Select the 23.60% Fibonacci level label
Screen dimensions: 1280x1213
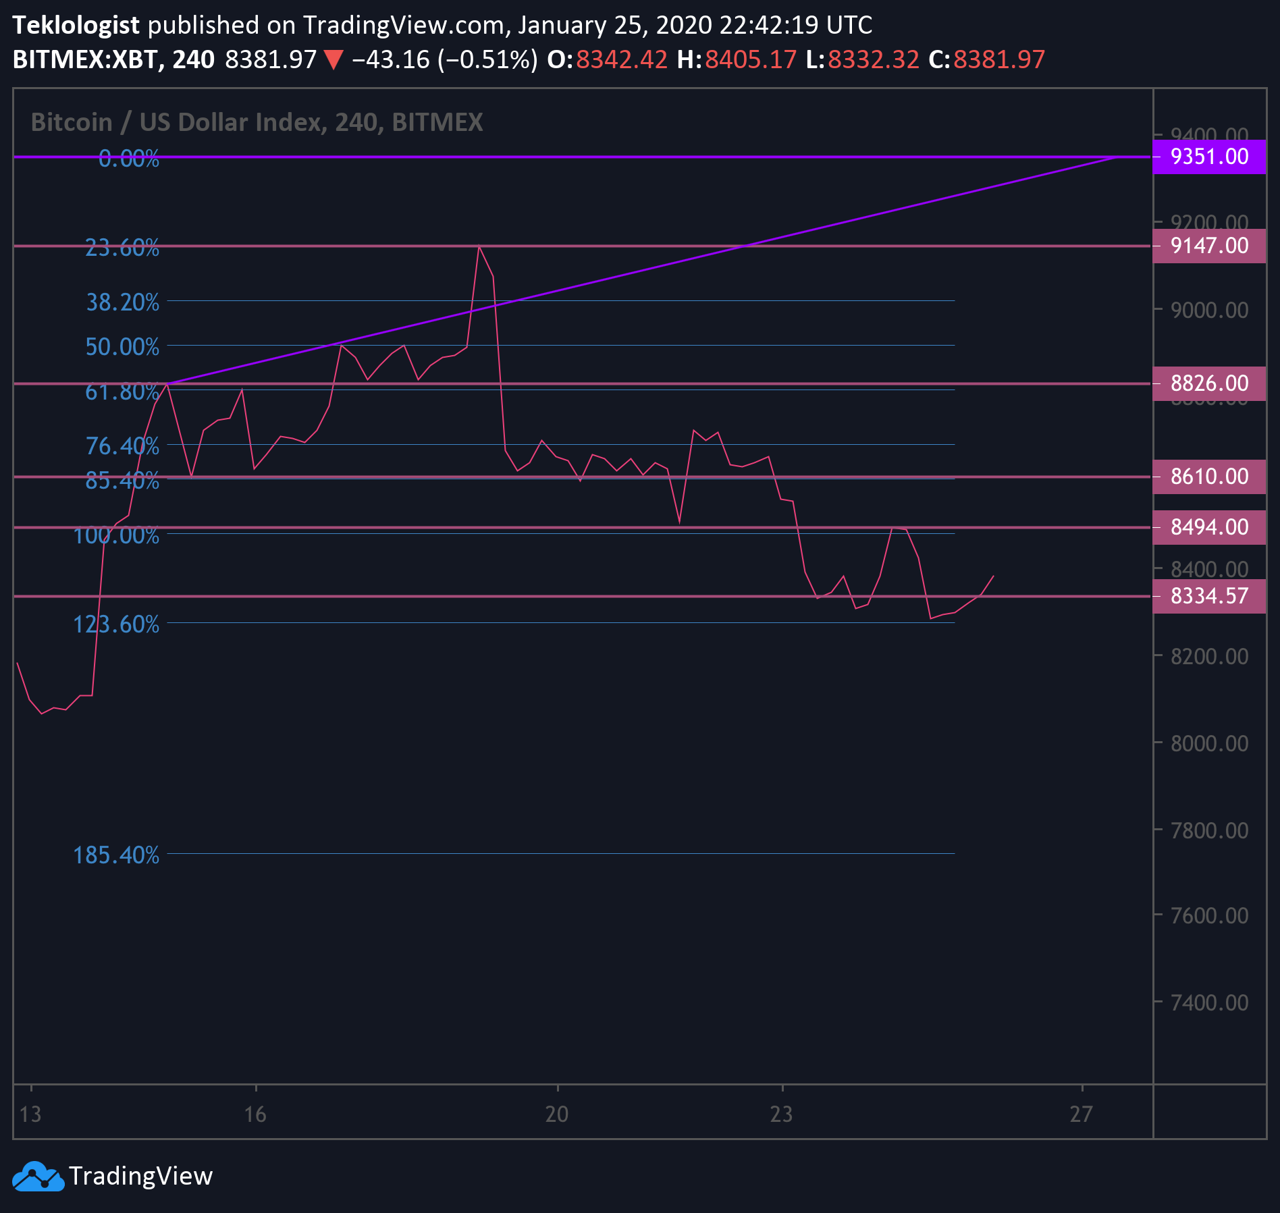click(x=122, y=248)
